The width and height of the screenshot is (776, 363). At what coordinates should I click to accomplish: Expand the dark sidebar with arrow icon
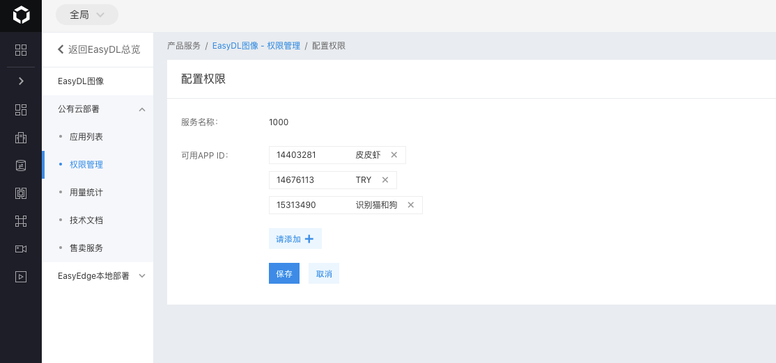pos(21,81)
